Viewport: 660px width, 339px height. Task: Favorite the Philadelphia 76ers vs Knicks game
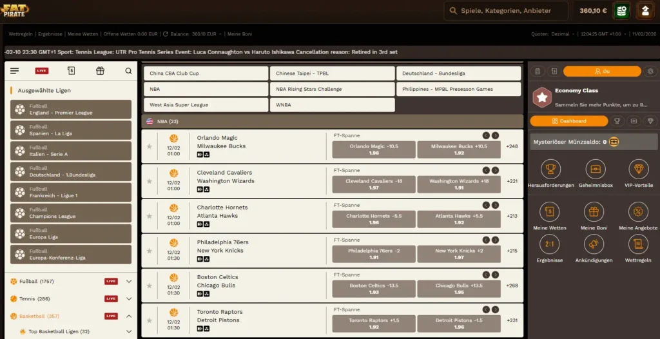(x=149, y=251)
